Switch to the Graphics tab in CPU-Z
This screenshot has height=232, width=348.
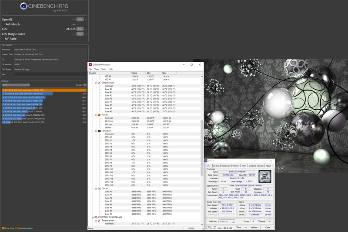click(x=252, y=166)
